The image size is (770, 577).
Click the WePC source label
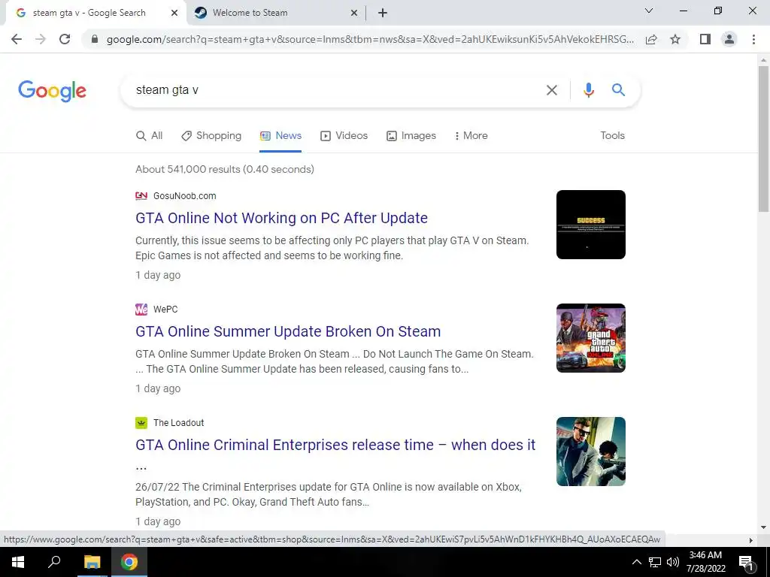(x=165, y=309)
